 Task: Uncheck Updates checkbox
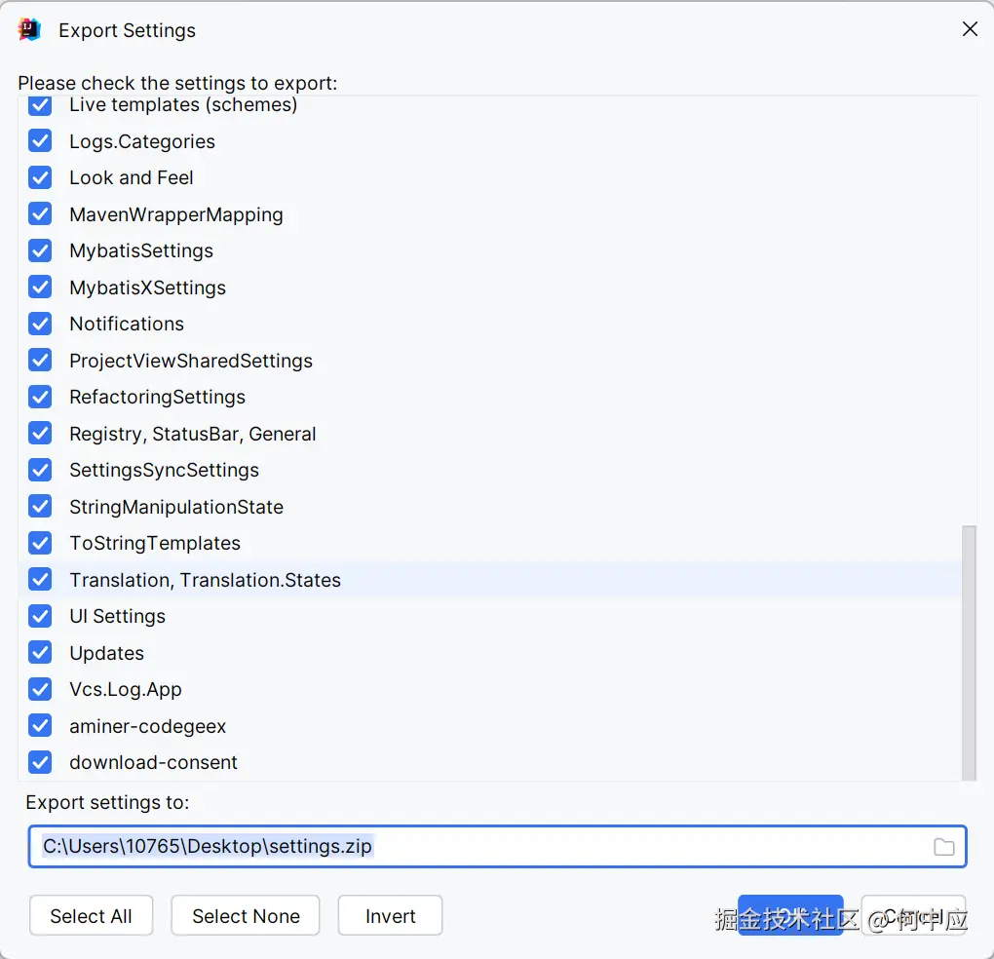tap(40, 653)
